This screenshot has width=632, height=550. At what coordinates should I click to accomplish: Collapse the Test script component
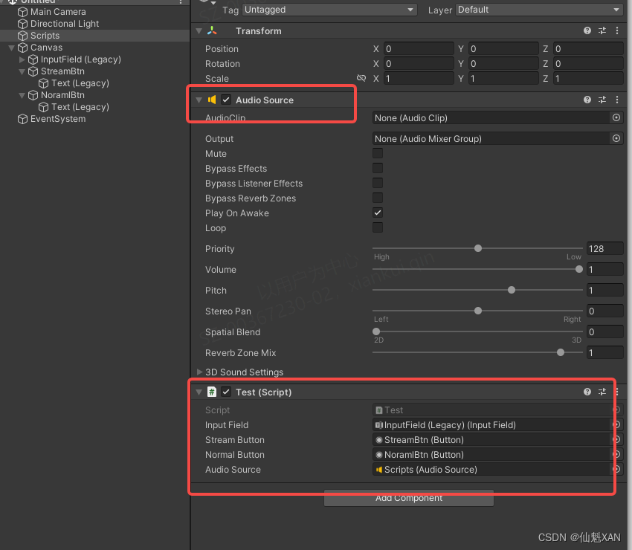[199, 392]
